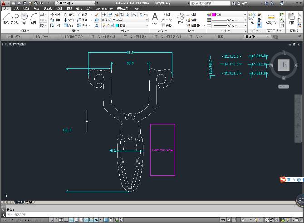Click the Sogou input method icon

pos(283,179)
